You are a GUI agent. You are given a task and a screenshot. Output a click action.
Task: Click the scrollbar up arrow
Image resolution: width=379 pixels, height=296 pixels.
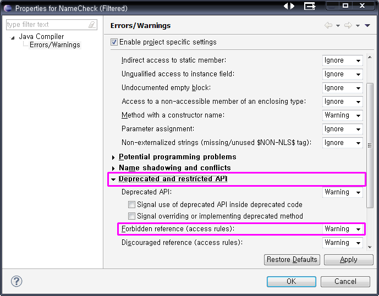point(370,57)
